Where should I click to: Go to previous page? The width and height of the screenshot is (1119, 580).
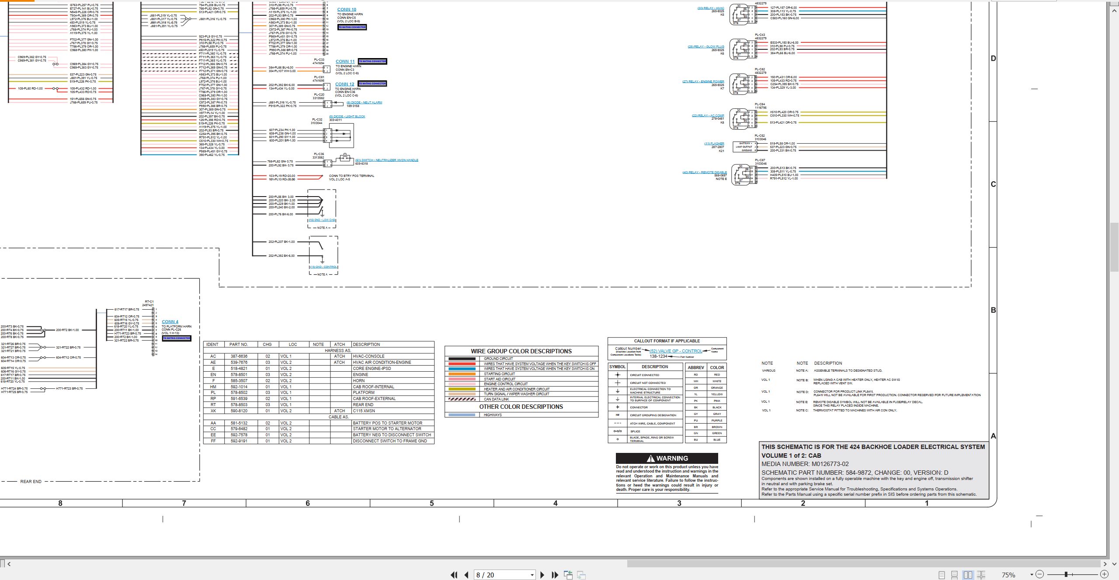[x=466, y=575]
